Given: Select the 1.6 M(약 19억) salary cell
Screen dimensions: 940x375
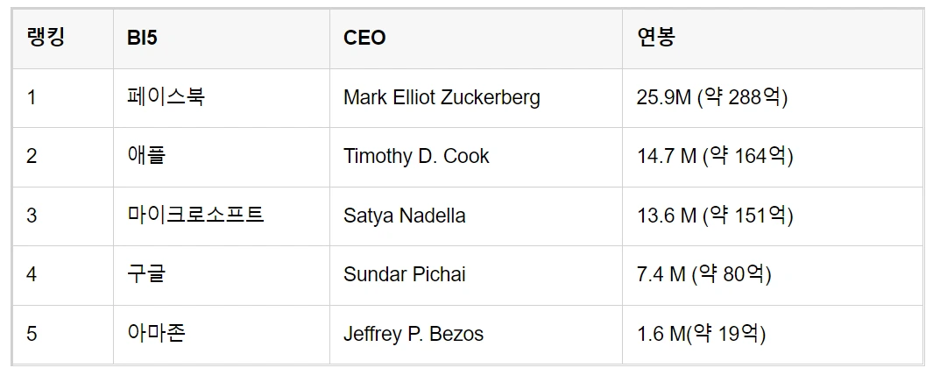Looking at the screenshot, I should (702, 334).
